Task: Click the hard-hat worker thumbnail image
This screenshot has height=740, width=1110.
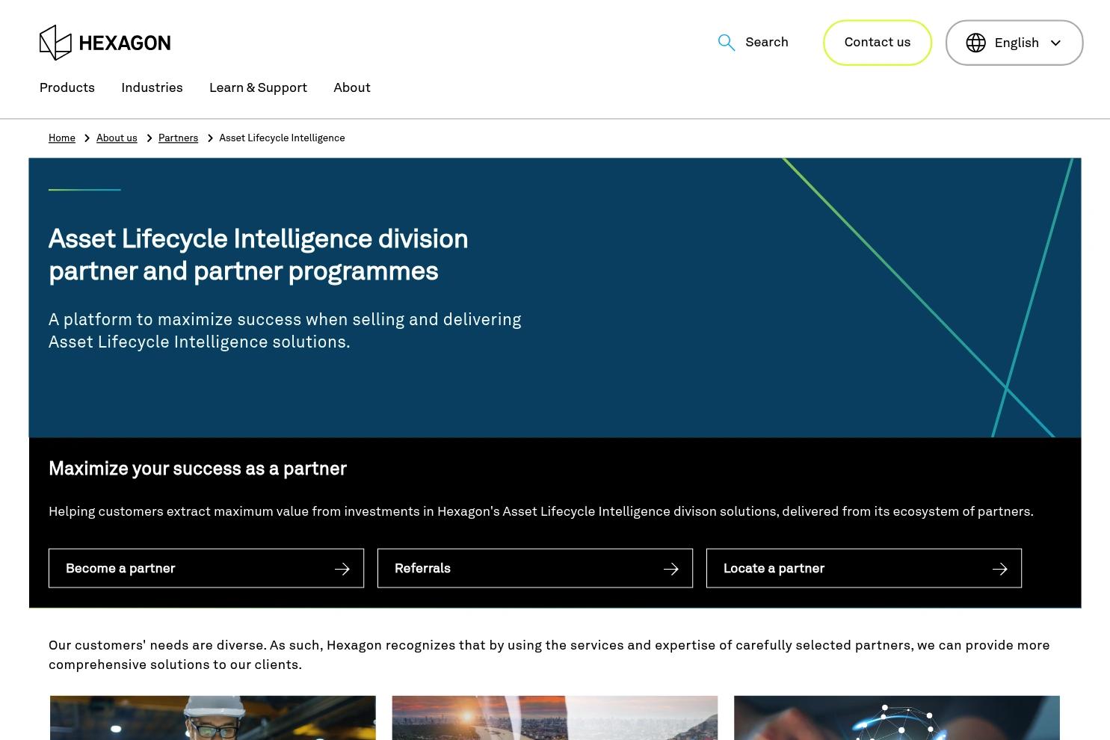Action: [213, 718]
